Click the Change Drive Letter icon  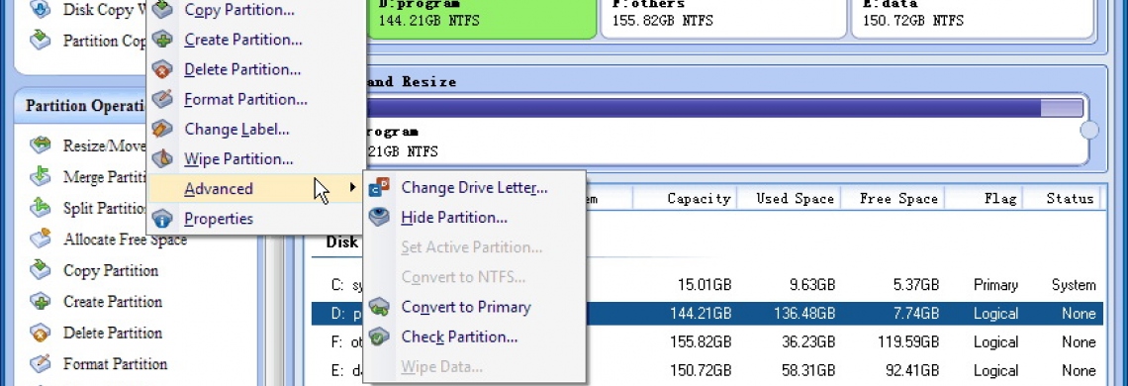point(379,188)
